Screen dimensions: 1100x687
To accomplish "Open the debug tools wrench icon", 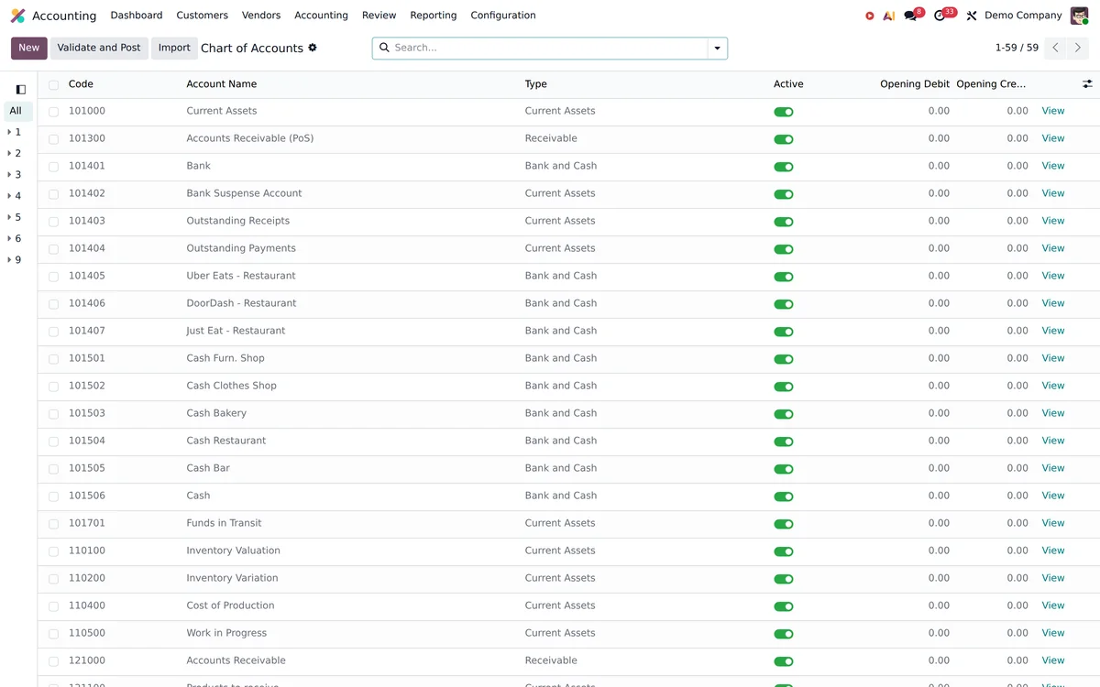I will [x=972, y=16].
